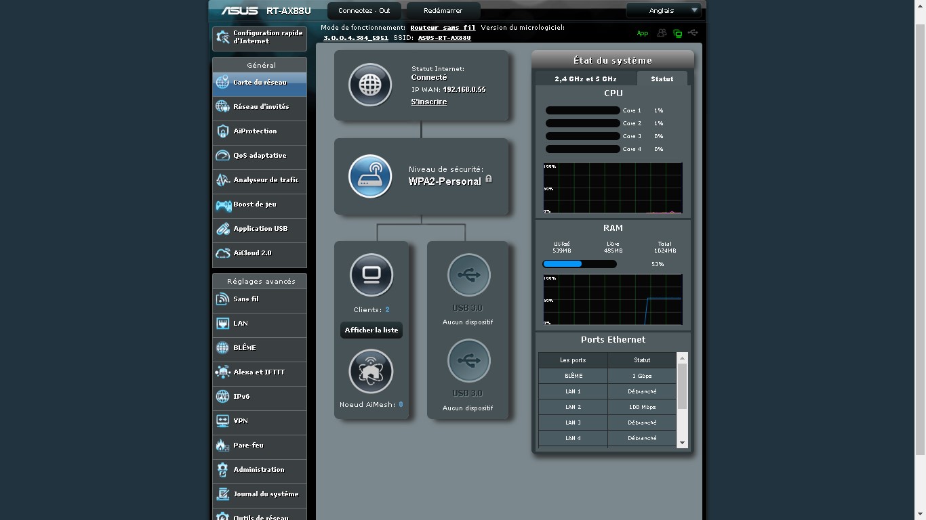Click the scroll down arrow in Ports Ethernet

[682, 443]
